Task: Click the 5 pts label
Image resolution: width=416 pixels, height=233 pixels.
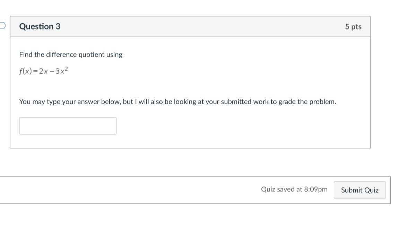Action: click(x=353, y=27)
